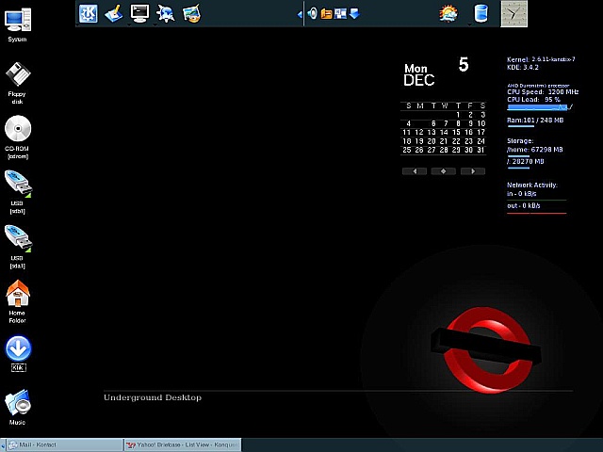
Task: Click handle arrow below Konsole panel icon
Action: coord(129,25)
